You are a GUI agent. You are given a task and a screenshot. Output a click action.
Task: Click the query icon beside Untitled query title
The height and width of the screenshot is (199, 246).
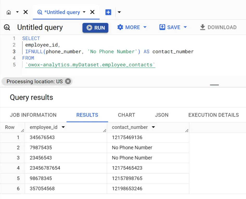point(7,27)
